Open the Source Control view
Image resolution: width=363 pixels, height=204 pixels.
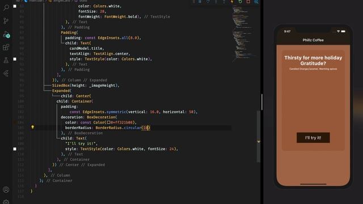6,21
